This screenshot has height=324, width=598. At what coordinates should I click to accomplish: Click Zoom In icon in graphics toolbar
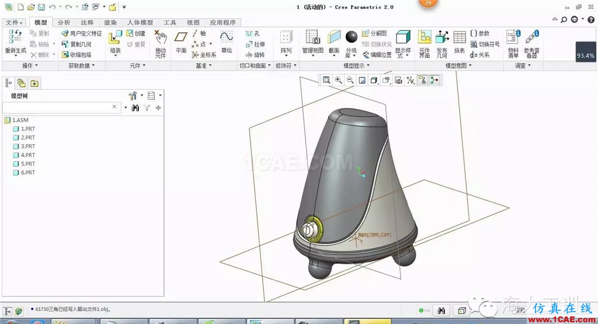338,80
